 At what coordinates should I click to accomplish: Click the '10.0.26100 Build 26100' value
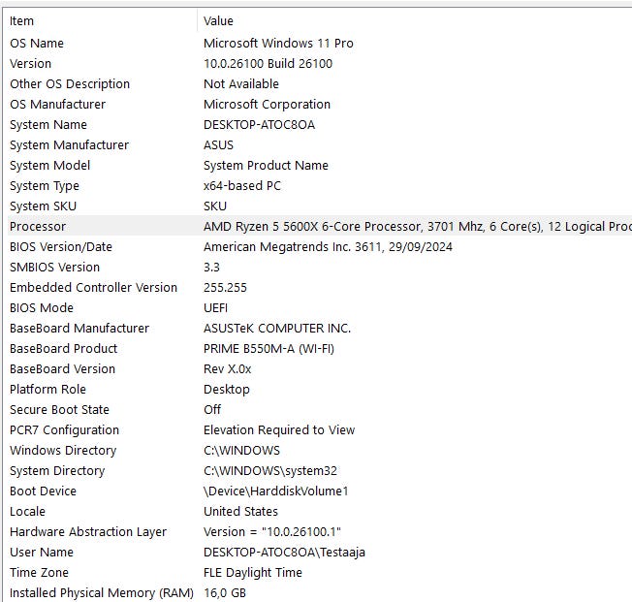point(269,64)
